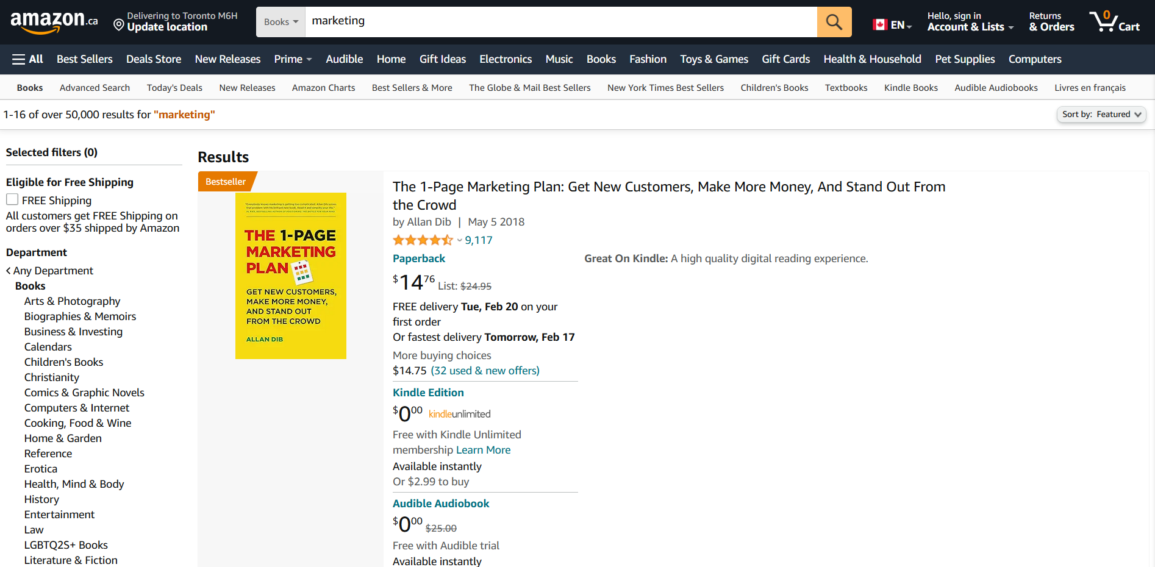This screenshot has height=567, width=1155.
Task: Filter by Health, Mind & Body department
Action: pos(74,484)
